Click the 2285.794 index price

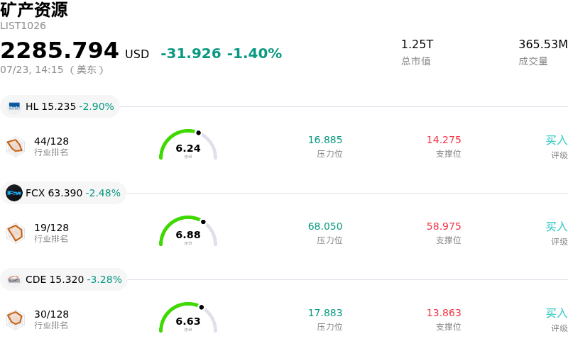[x=60, y=50]
